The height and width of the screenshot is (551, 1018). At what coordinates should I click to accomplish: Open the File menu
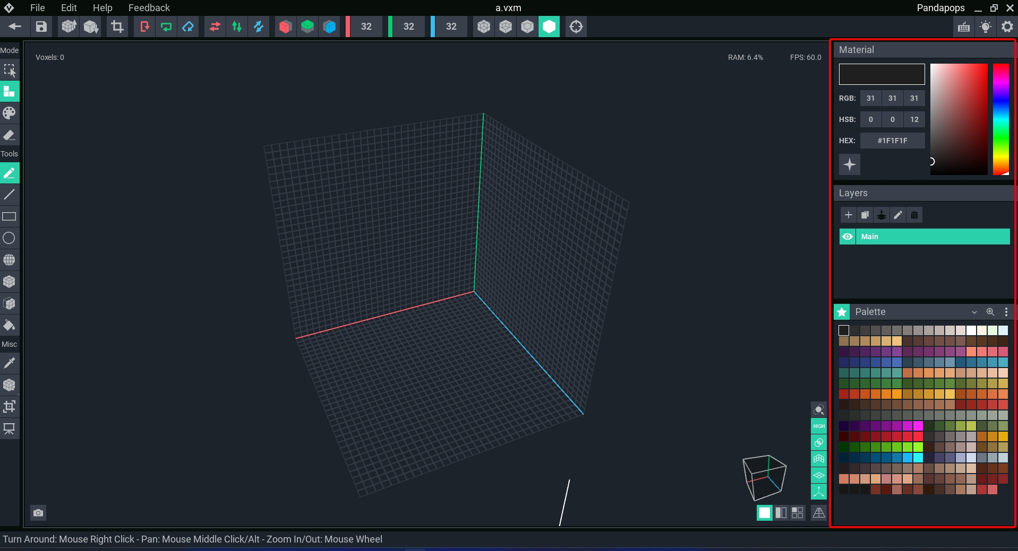tap(37, 8)
